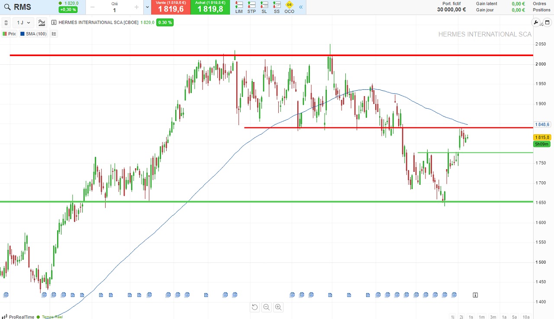Image resolution: width=554 pixels, height=319 pixels.
Task: Reset the chart zoom icon
Action: coord(254,307)
